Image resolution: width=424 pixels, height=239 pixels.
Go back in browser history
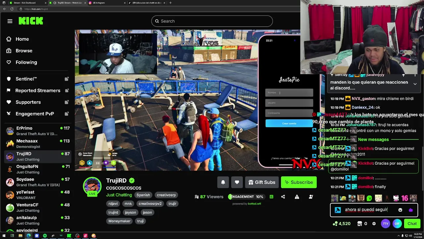coord(4,9)
